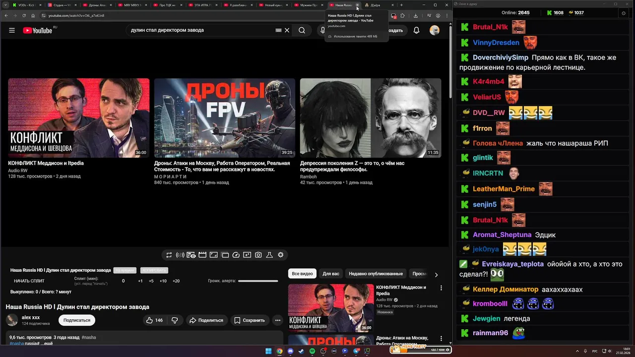Dislike the video
This screenshot has height=357, width=635.
(x=175, y=320)
